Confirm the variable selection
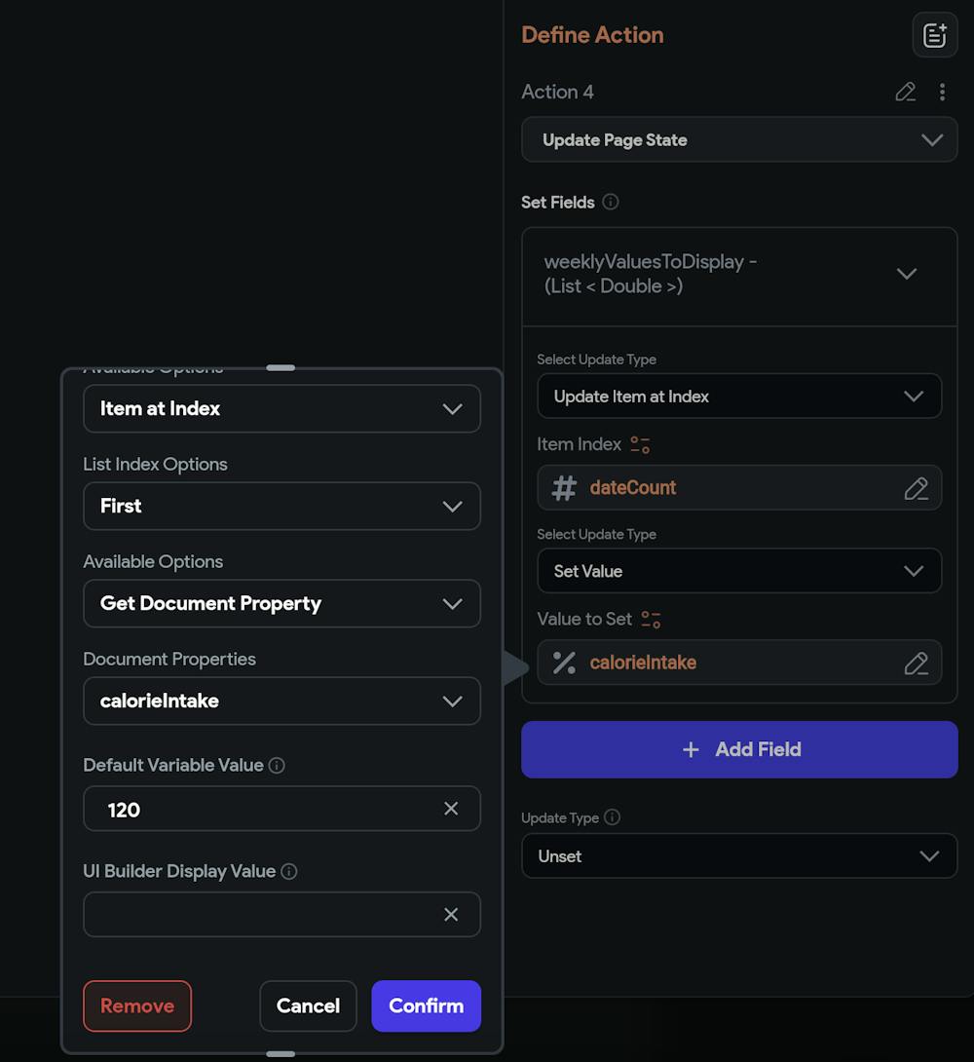This screenshot has height=1062, width=974. click(426, 1005)
